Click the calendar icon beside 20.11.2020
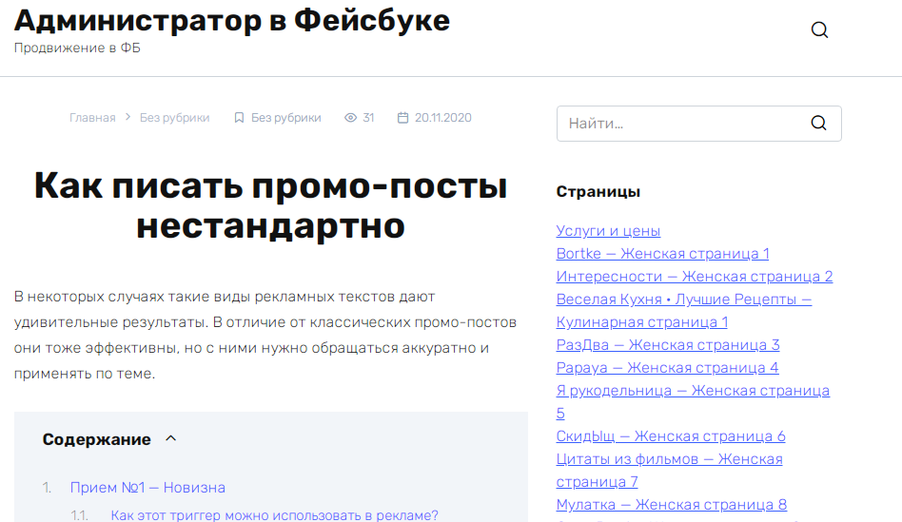The height and width of the screenshot is (522, 902). [x=402, y=118]
